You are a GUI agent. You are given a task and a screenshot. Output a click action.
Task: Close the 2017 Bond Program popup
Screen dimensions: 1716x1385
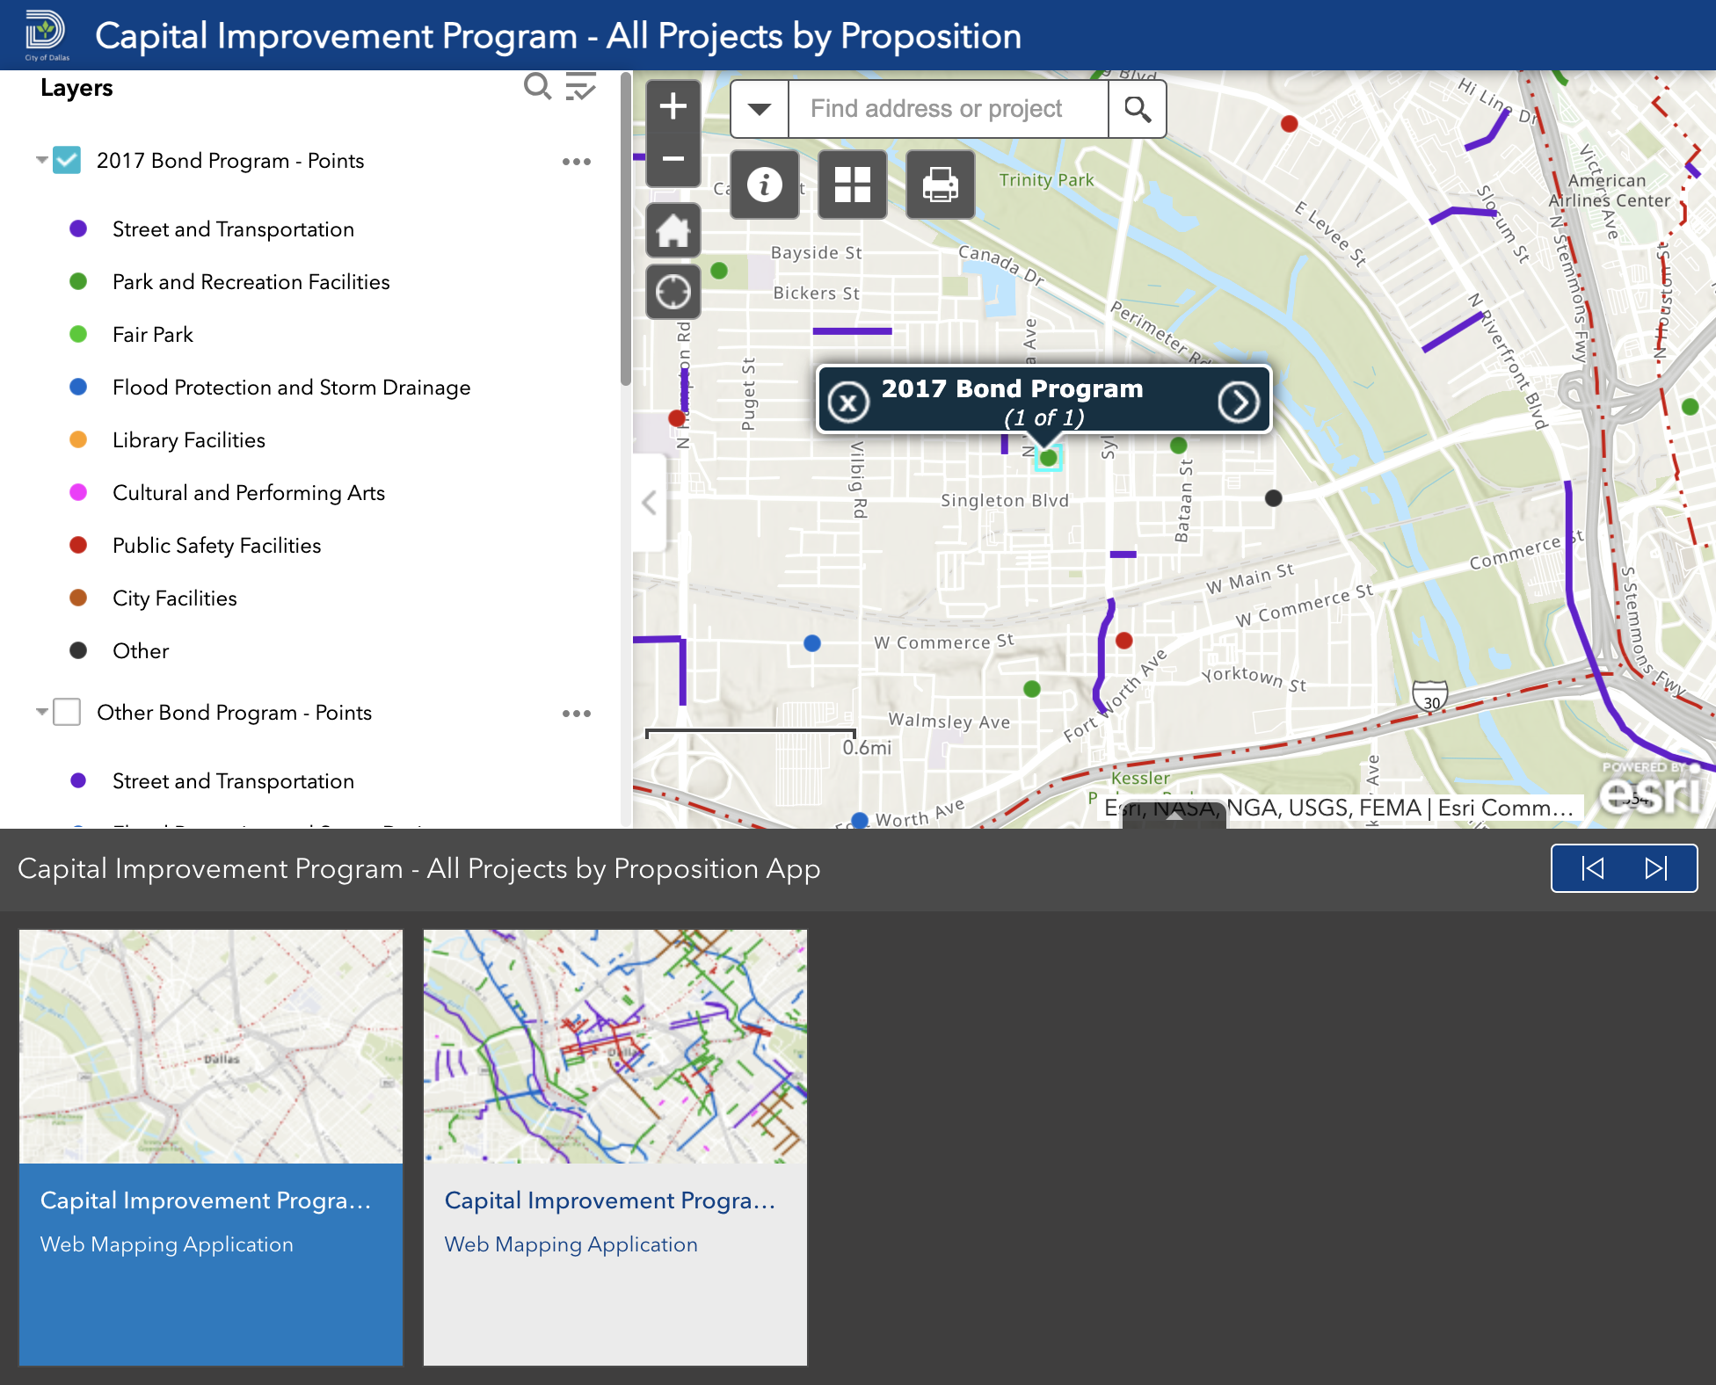click(848, 402)
